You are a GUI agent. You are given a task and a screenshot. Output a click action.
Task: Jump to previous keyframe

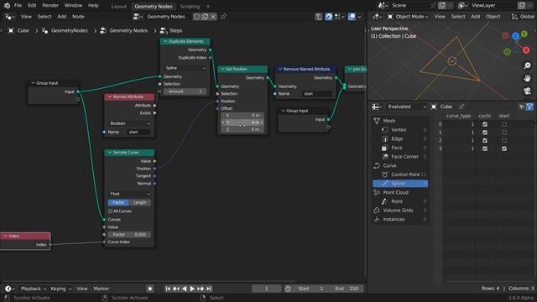[176, 289]
